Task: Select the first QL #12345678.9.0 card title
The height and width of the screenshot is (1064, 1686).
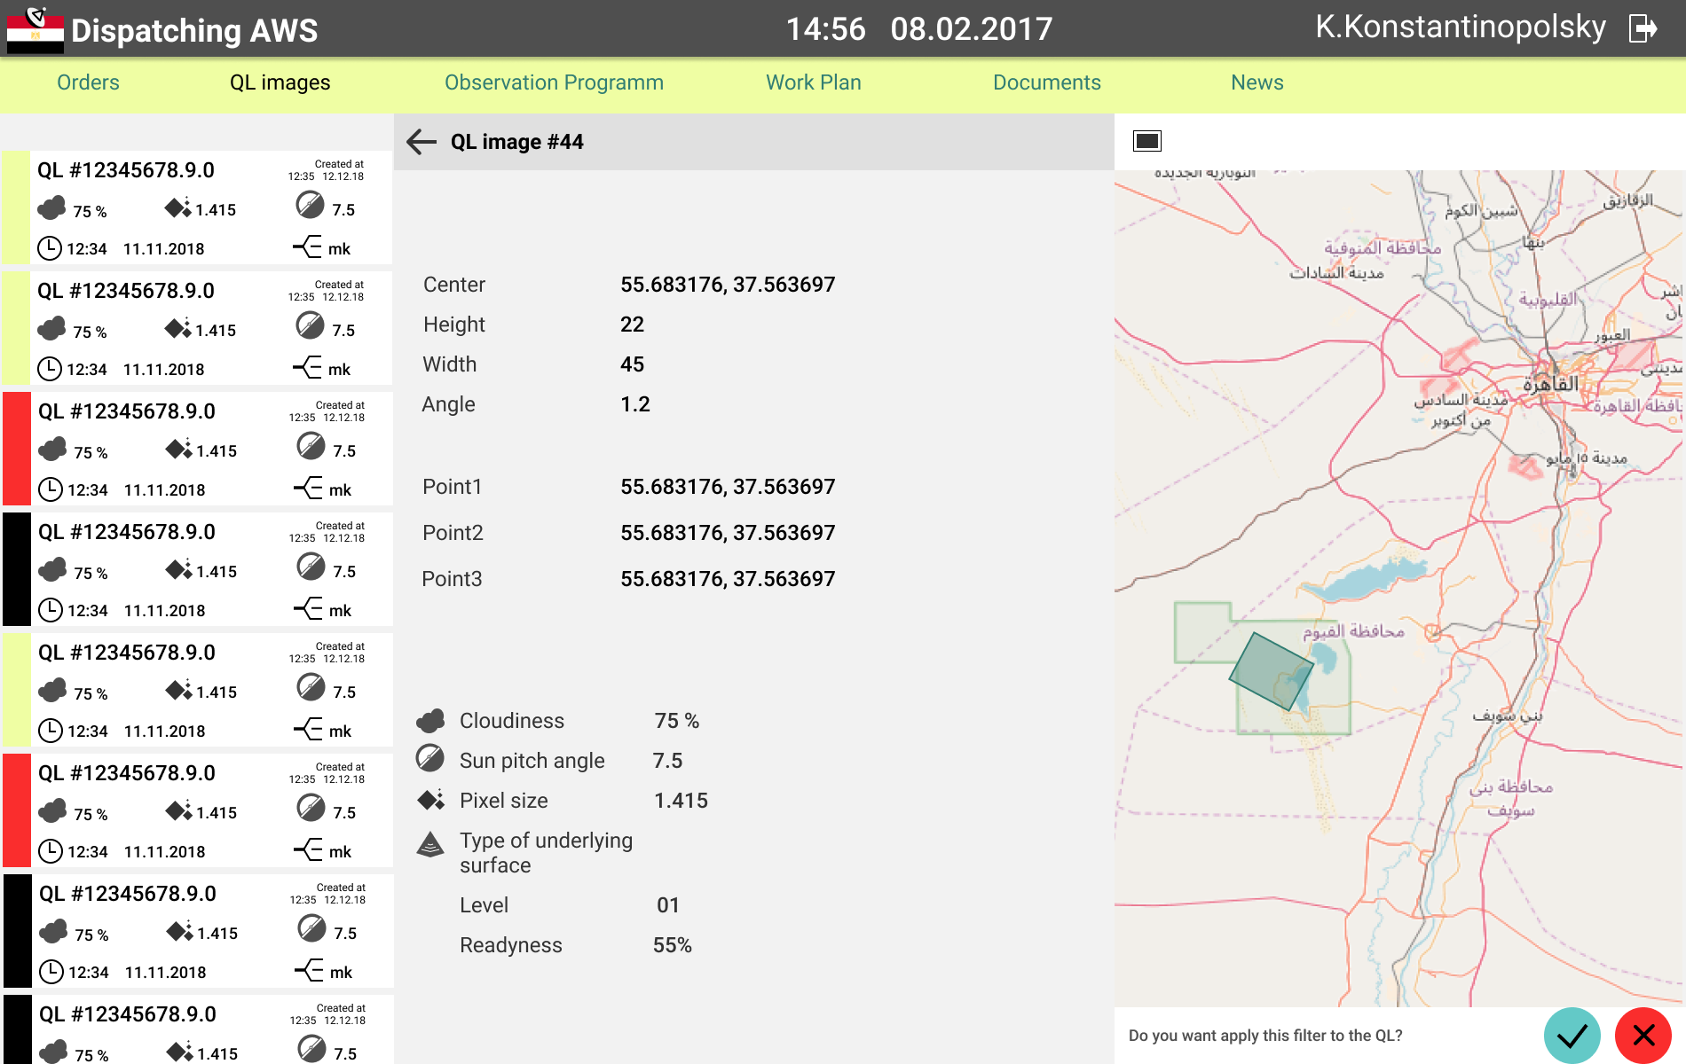Action: (x=126, y=170)
